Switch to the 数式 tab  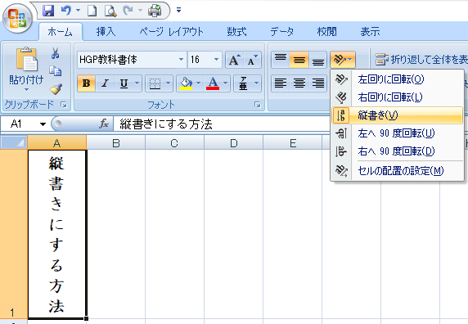[x=236, y=32]
